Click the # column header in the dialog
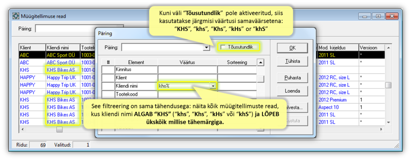Screen dimensions: 411x160 108,62
